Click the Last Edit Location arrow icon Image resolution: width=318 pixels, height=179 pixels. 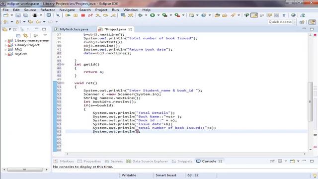[30, 22]
